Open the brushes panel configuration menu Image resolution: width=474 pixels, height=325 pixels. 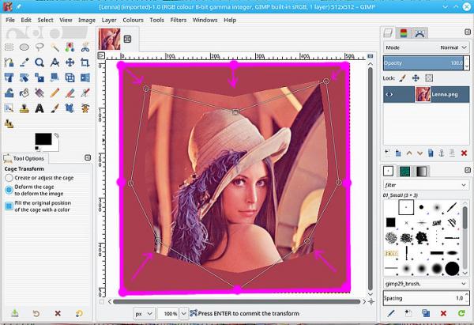pos(468,170)
